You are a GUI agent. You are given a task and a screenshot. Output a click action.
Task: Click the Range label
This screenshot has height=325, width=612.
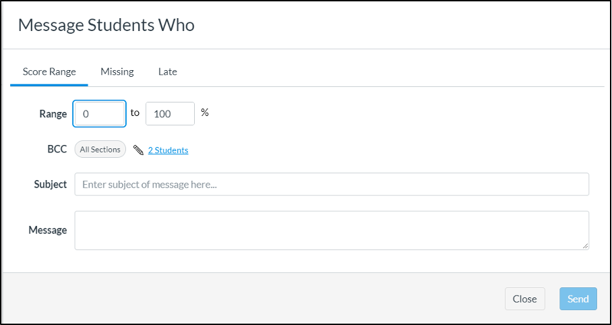[53, 114]
